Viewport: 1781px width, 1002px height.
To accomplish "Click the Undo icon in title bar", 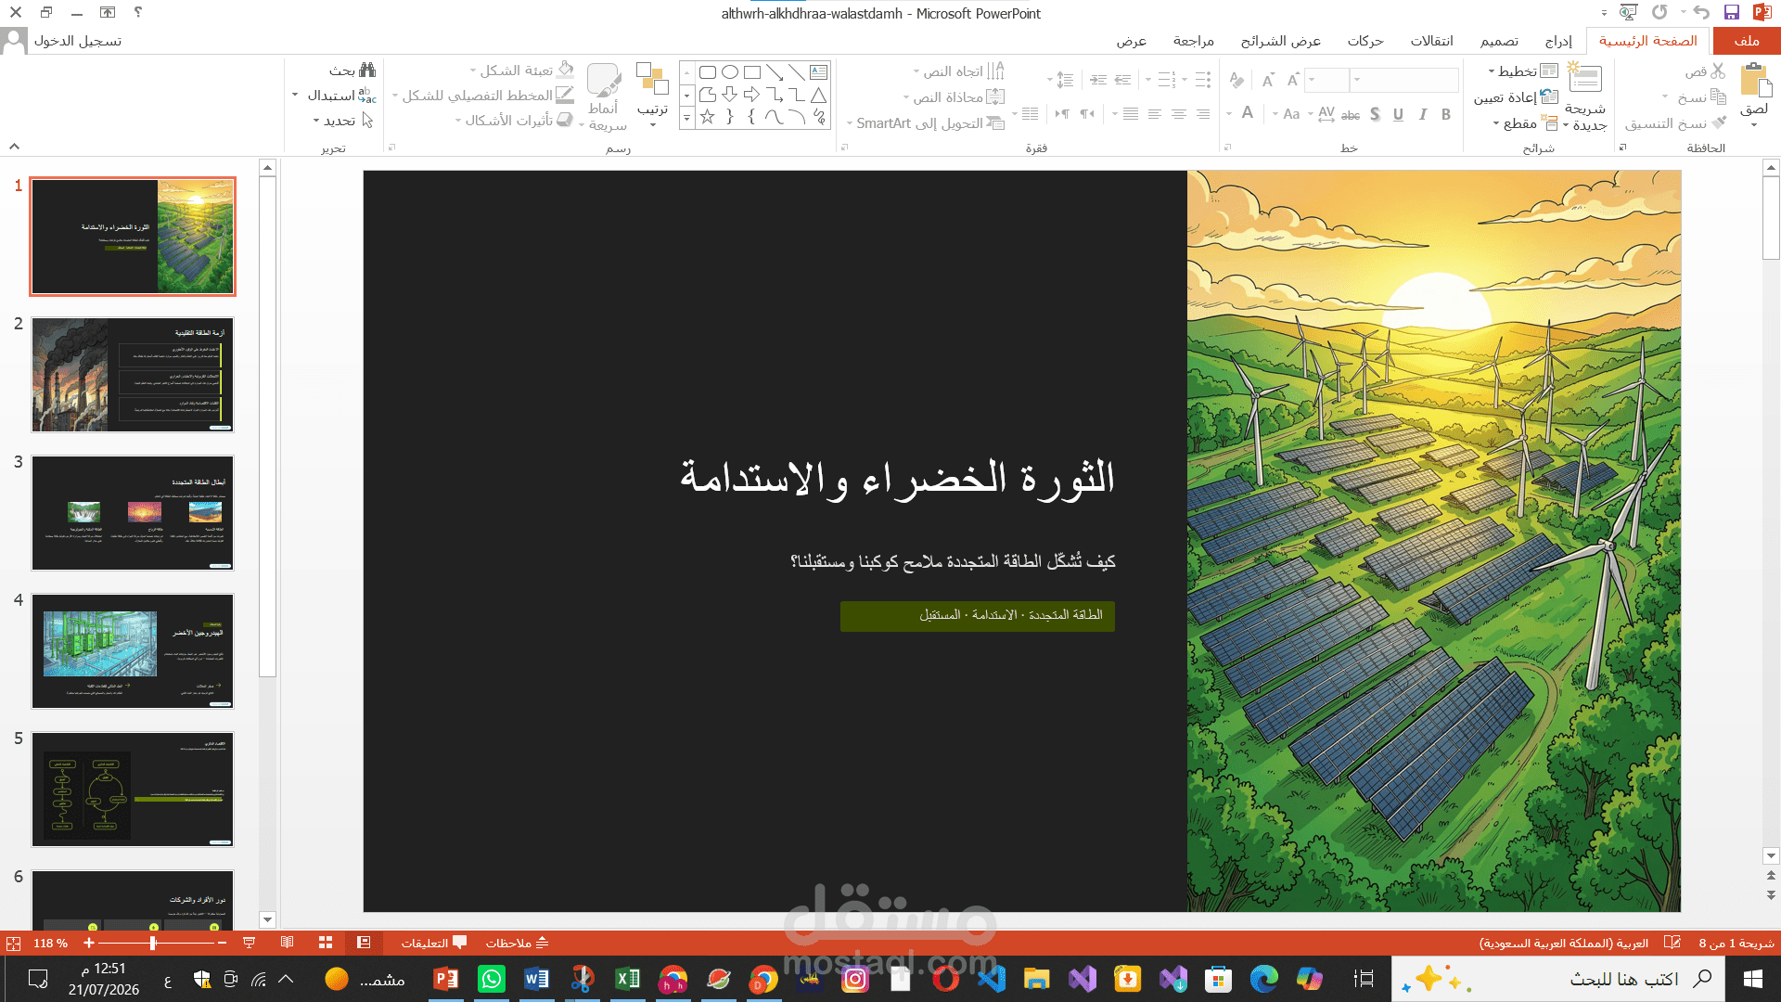I will tap(1700, 12).
